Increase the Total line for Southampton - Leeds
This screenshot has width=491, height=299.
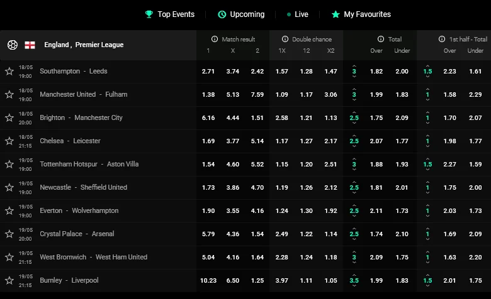354,65
